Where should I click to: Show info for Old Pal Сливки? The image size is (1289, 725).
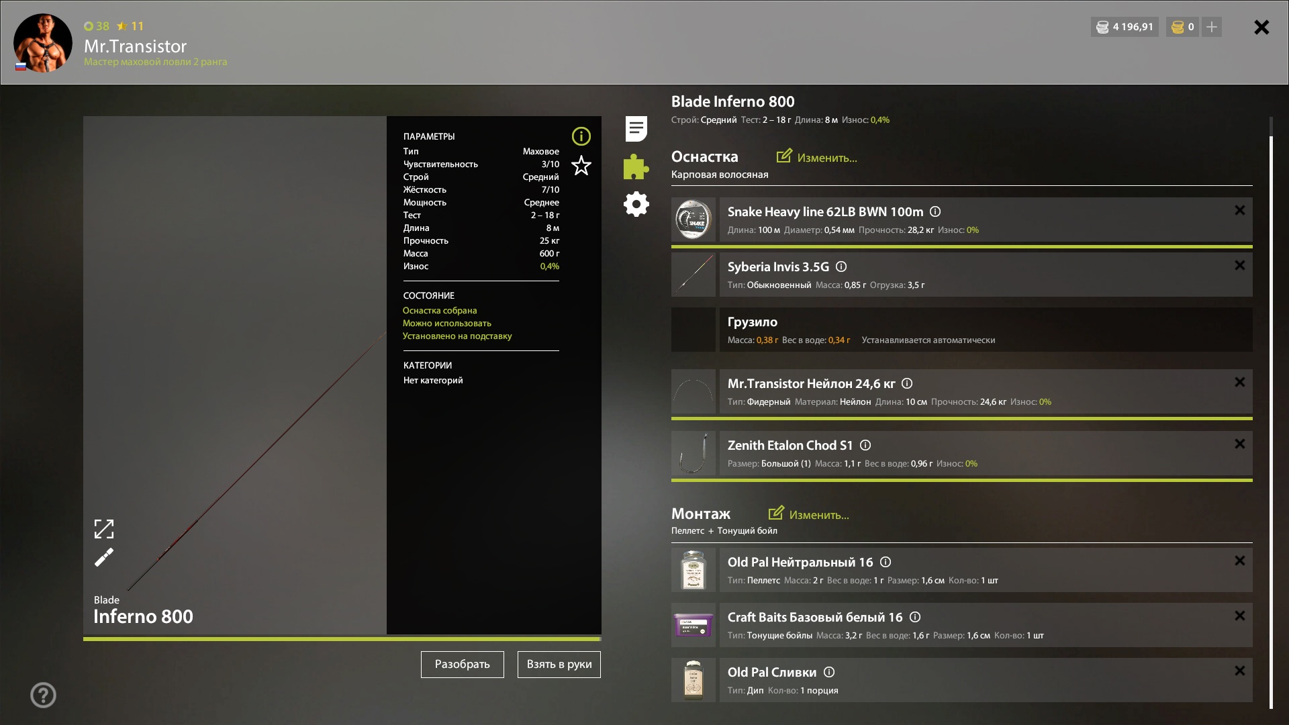[829, 672]
